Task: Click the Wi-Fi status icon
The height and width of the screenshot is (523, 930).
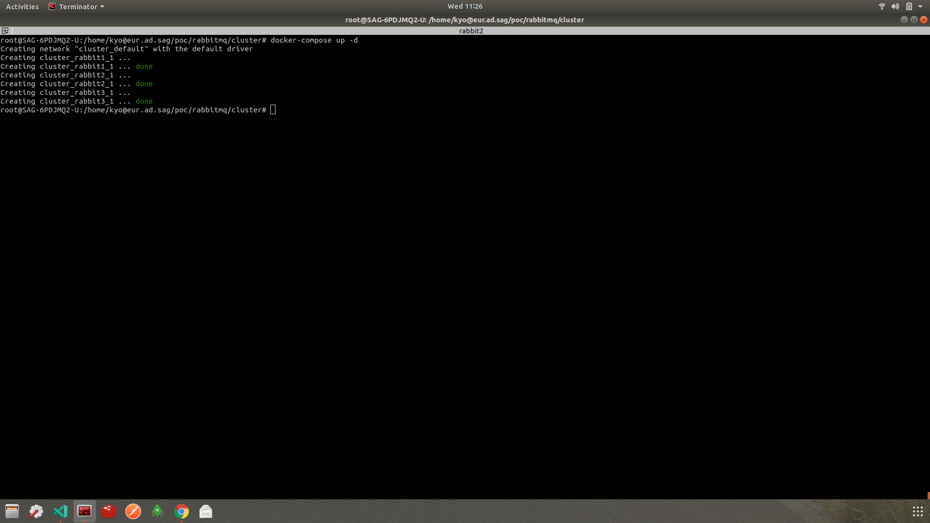Action: 882,7
